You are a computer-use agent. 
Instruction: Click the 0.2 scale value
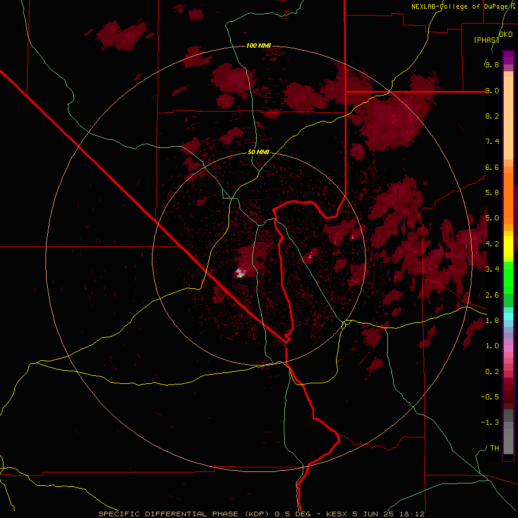pyautogui.click(x=492, y=372)
